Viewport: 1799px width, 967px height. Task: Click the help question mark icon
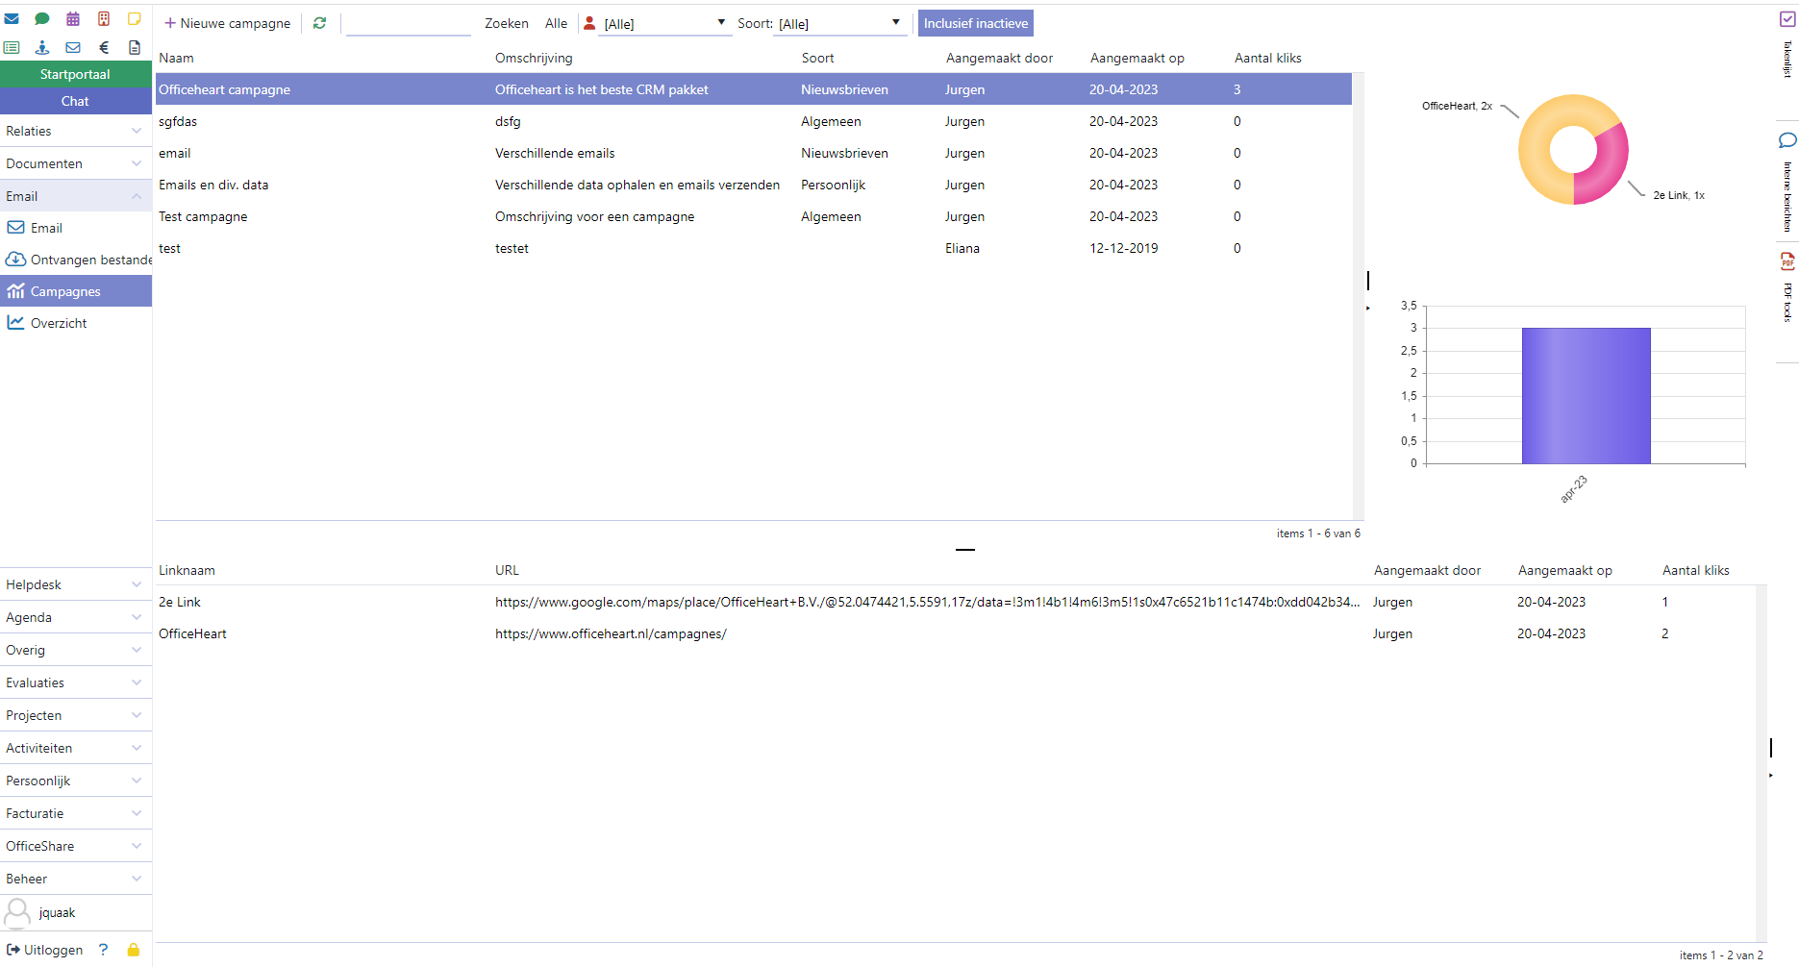(x=103, y=950)
